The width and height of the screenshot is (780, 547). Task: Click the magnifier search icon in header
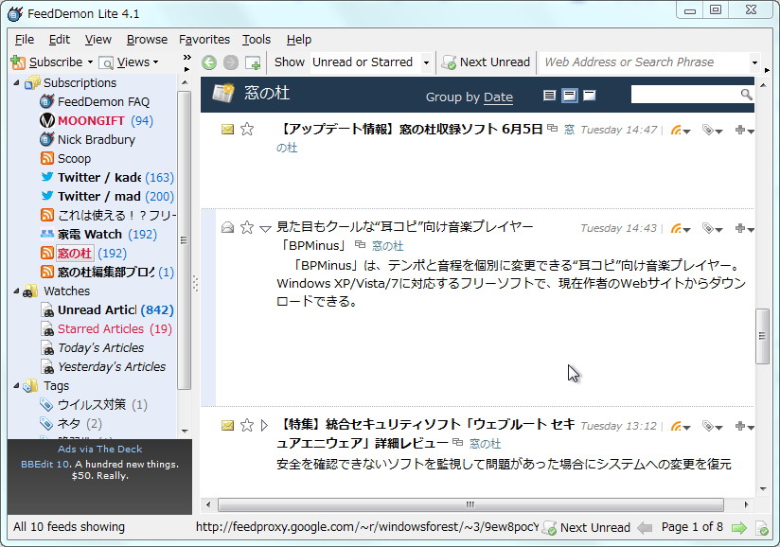[x=746, y=95]
